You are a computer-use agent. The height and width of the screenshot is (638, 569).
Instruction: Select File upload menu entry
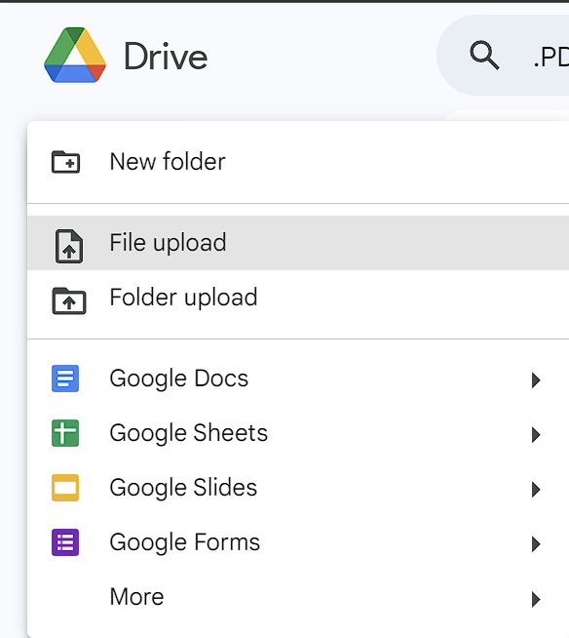coord(298,243)
